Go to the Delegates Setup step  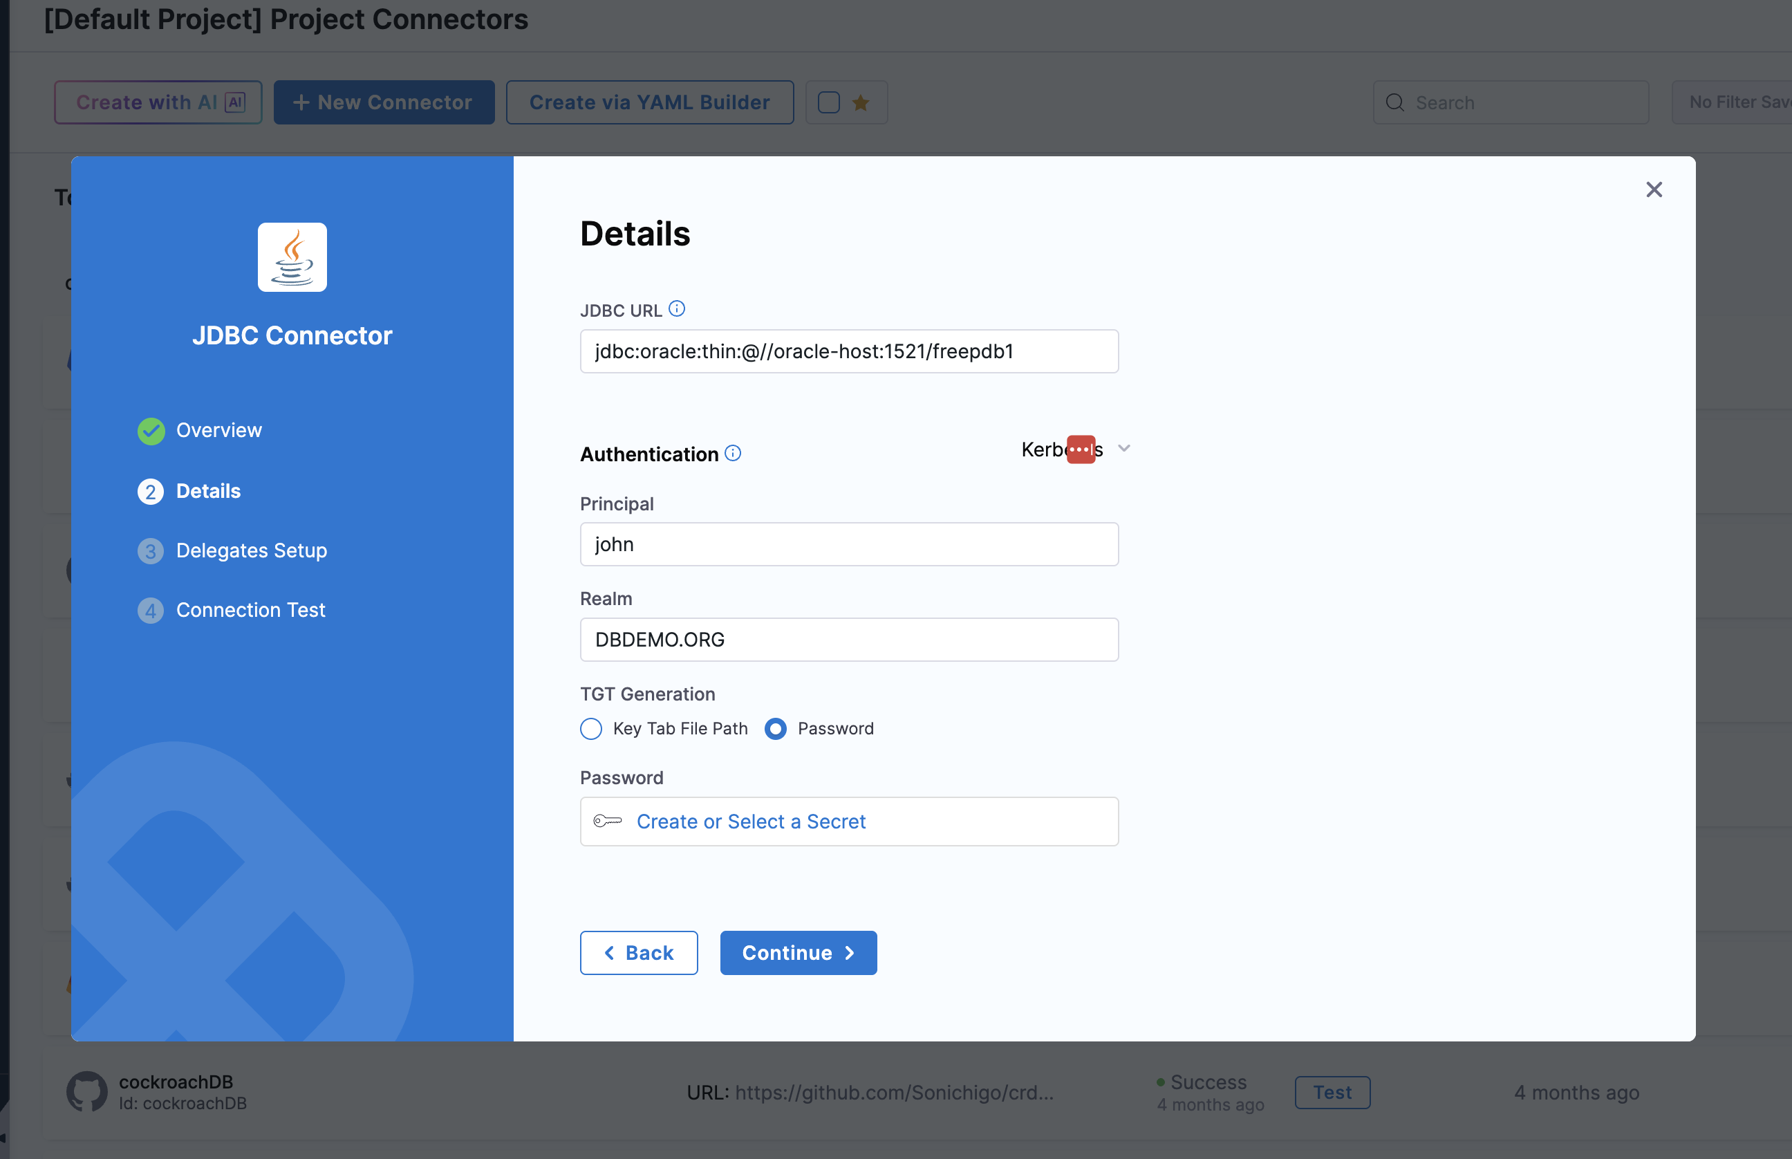(251, 550)
